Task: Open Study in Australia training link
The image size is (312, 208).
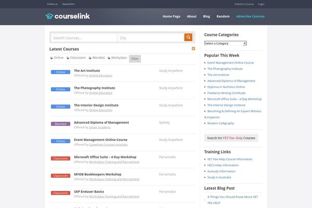Action: click(x=219, y=177)
